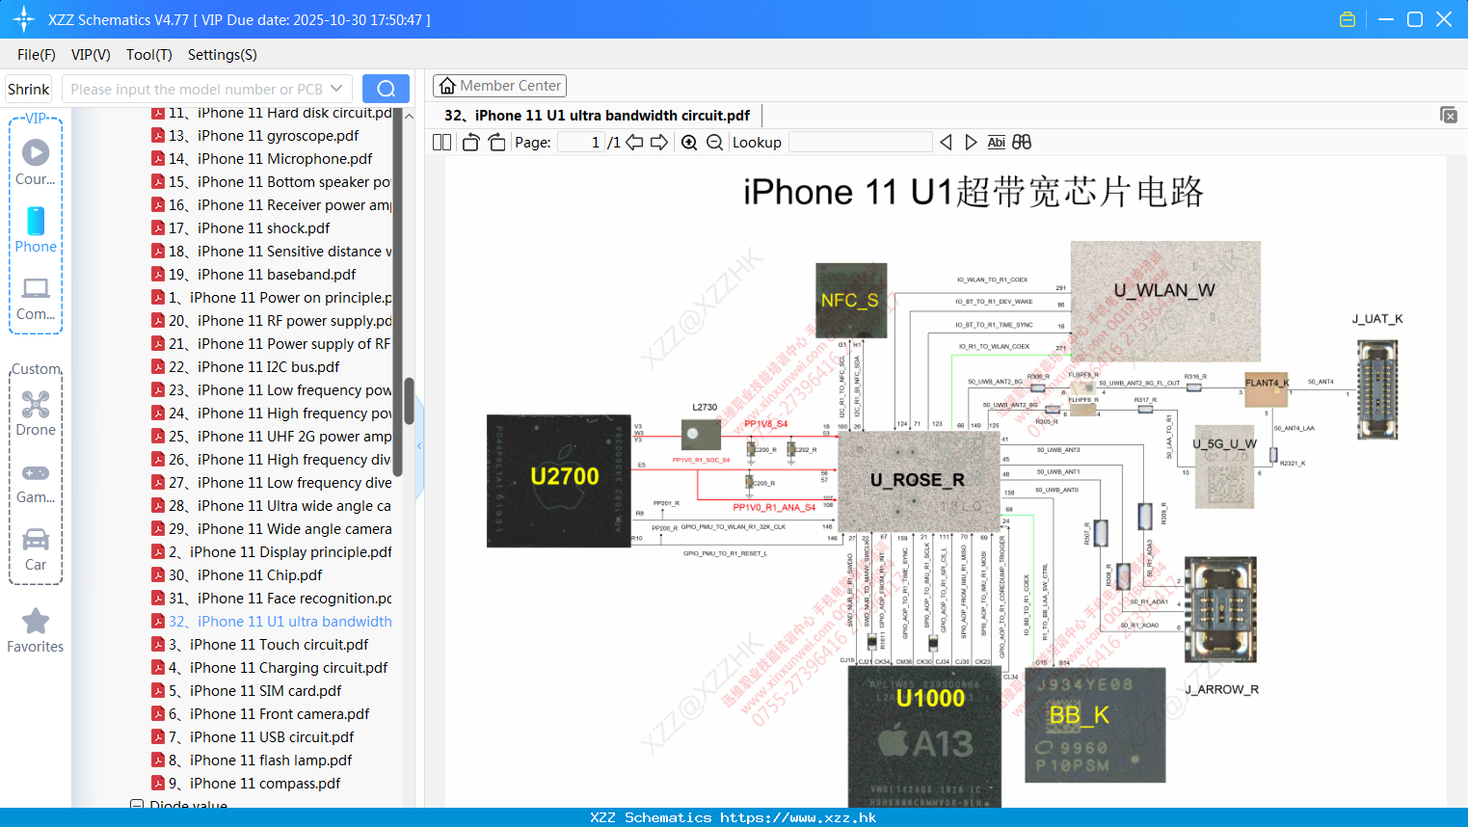Screen dimensions: 1468x827
Task: Open iPhone 11 Power on principle file
Action: 280,298
